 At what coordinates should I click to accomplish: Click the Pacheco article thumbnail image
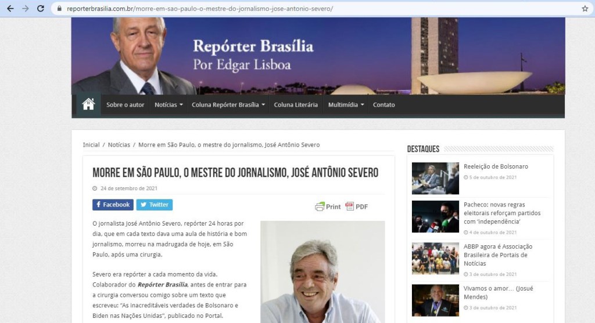435,216
